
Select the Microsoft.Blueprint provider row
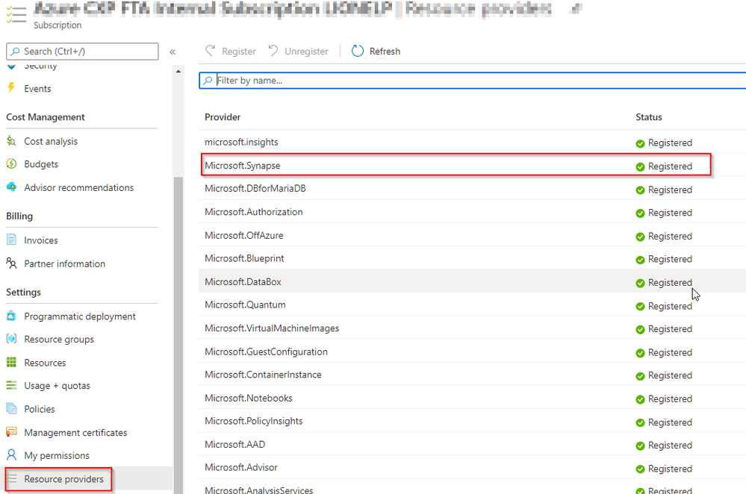click(x=472, y=258)
